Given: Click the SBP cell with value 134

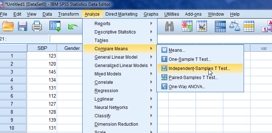Looking at the screenshot, I should (x=42, y=80).
